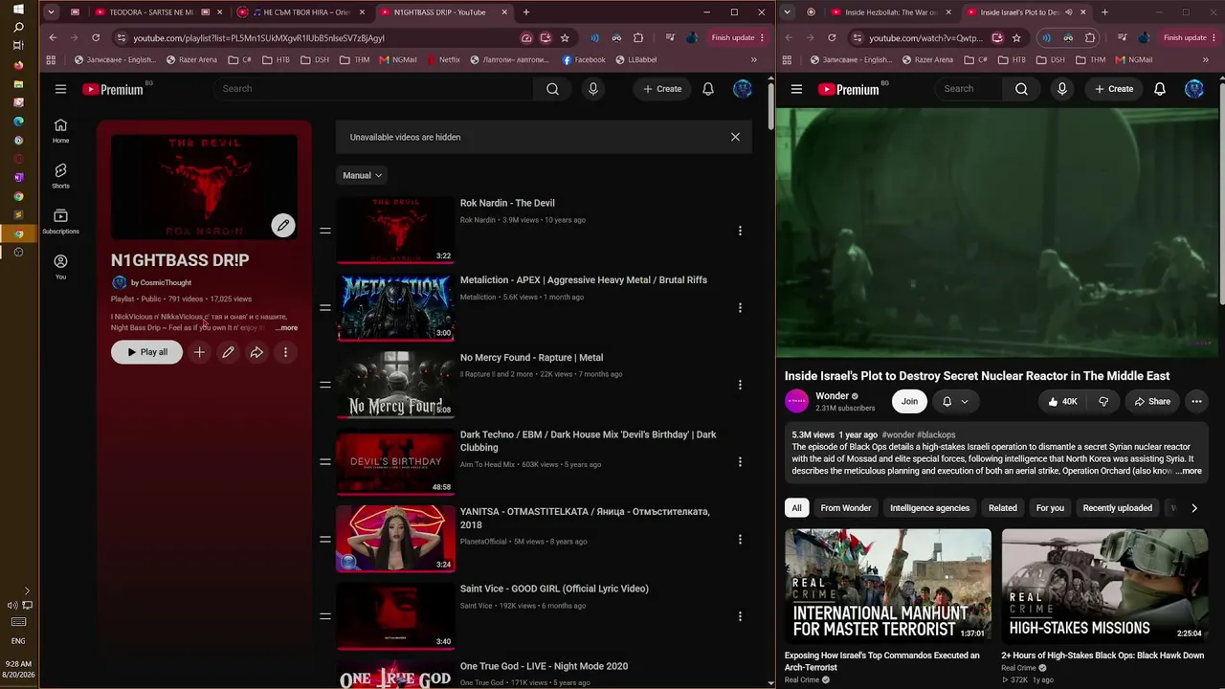The width and height of the screenshot is (1225, 689).
Task: Join the Wonder channel membership
Action: tap(909, 402)
